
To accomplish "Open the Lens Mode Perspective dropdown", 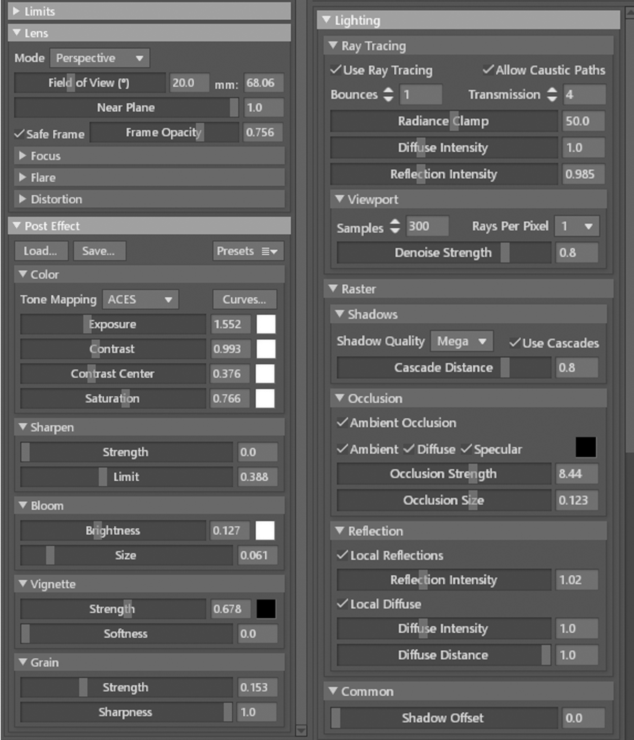I will 100,58.
